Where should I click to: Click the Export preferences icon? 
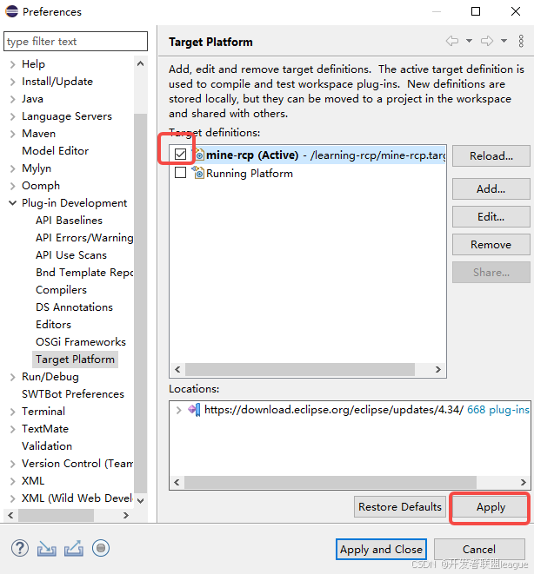[74, 548]
